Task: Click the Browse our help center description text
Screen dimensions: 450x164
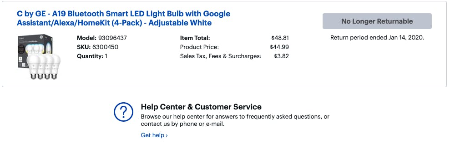Action: click(235, 120)
